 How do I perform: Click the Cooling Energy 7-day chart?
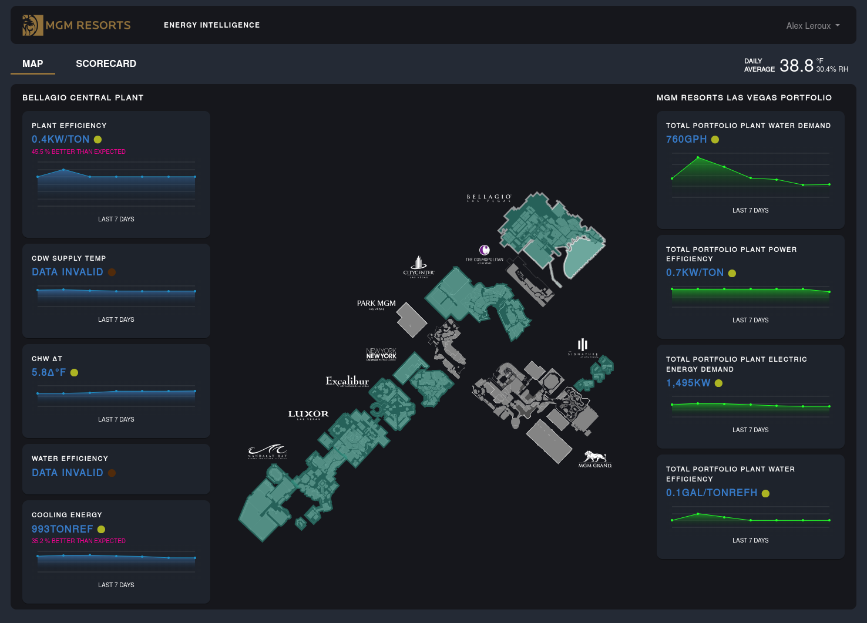116,561
